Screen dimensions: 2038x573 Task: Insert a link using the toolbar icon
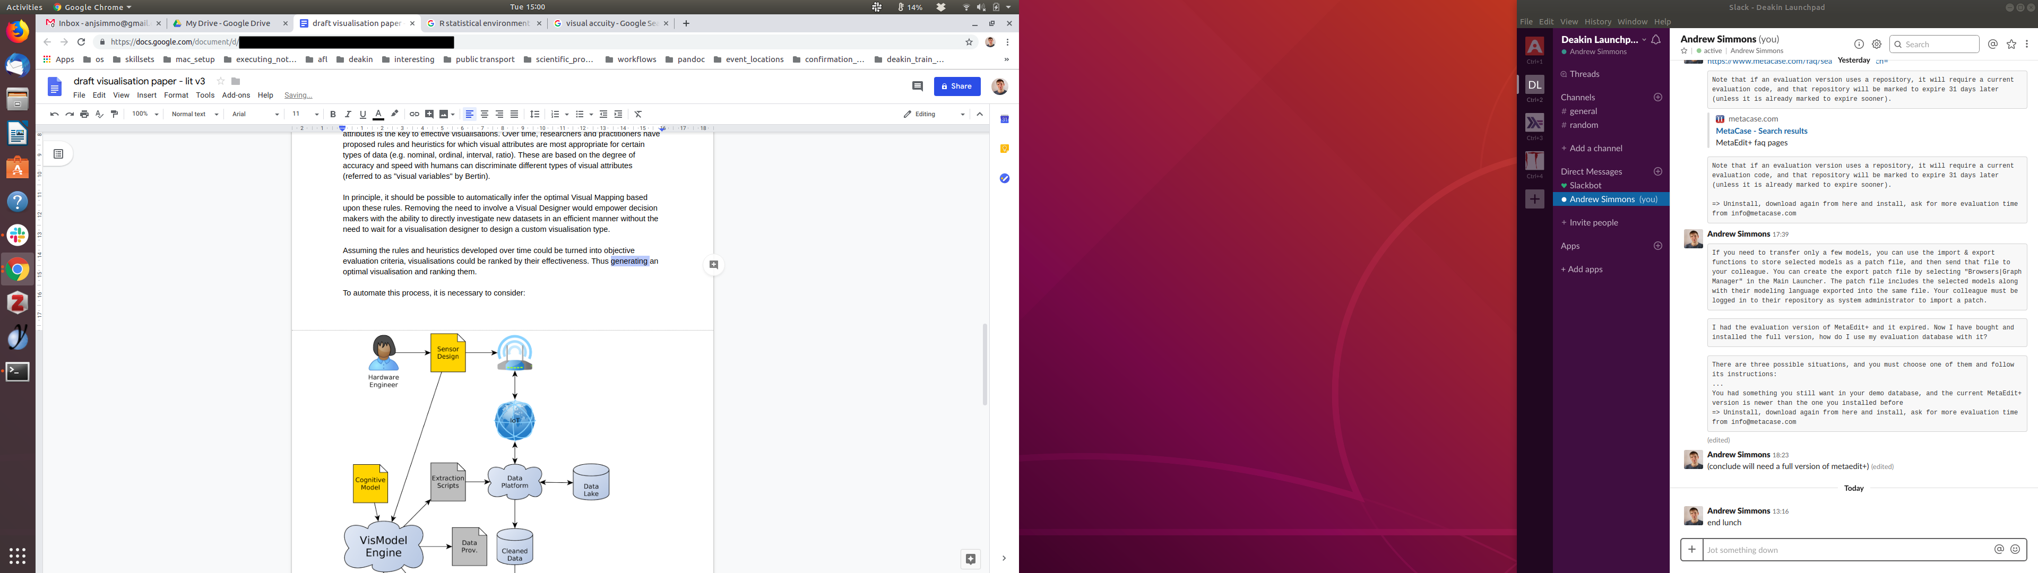pos(414,114)
